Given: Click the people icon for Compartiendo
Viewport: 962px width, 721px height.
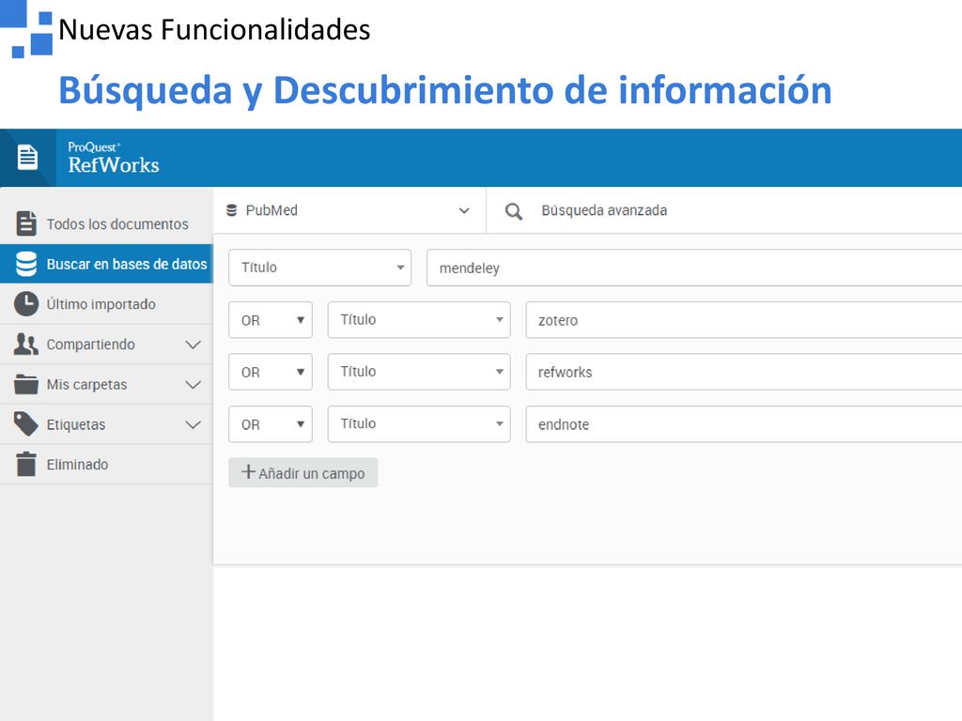Looking at the screenshot, I should (x=25, y=345).
